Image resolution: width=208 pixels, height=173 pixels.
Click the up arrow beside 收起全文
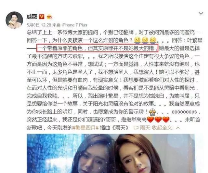click(178, 128)
